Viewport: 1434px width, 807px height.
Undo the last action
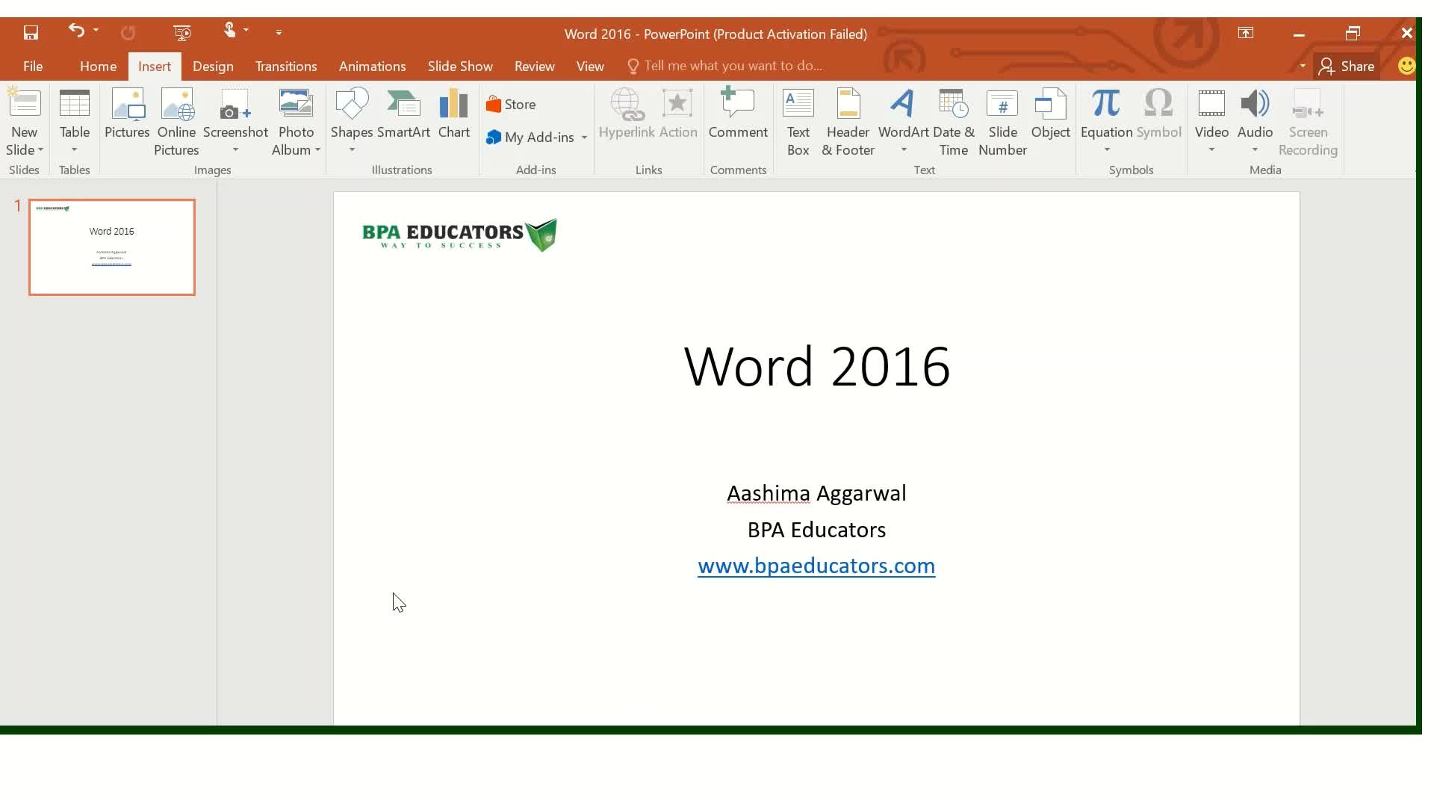tap(75, 31)
